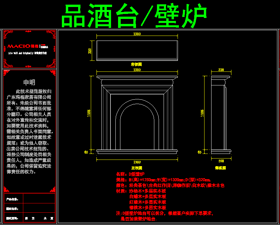The height and width of the screenshot is (225, 280).
Task: Select the red ornamental corner at logo frame top-left
Action: [x=7, y=34]
